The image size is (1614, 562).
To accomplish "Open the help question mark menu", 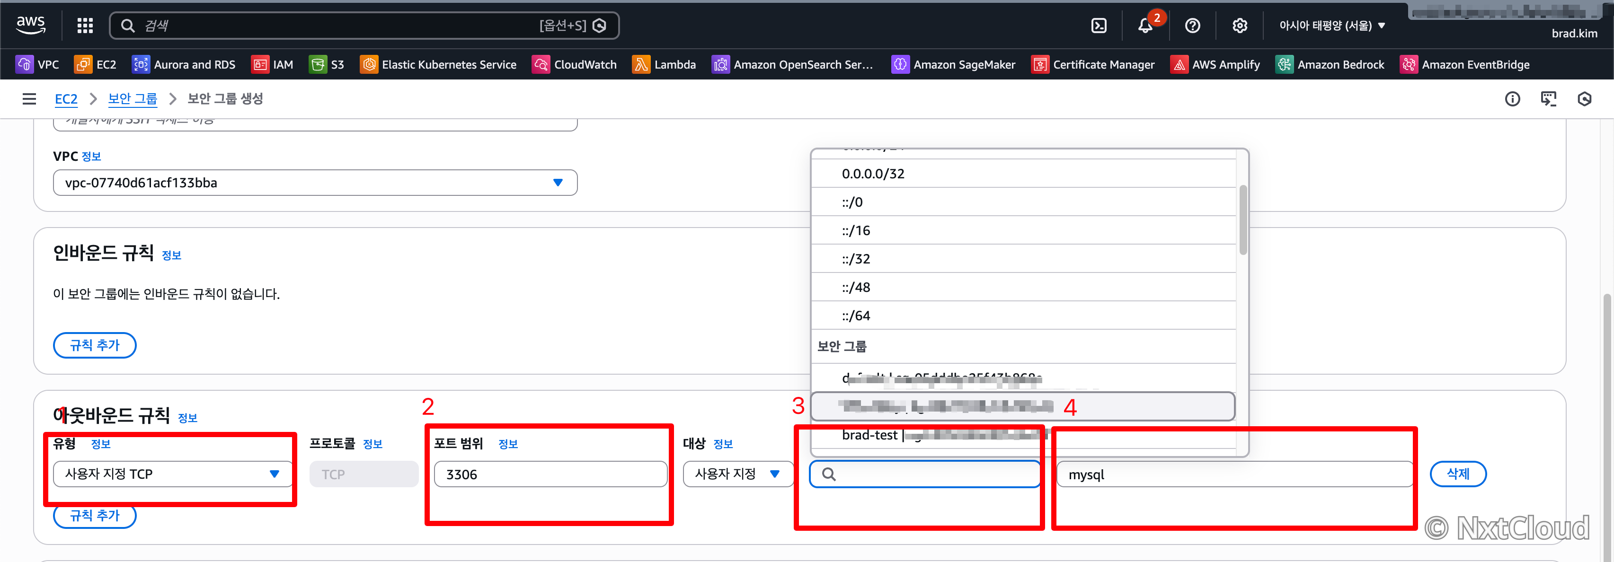I will click(x=1192, y=25).
